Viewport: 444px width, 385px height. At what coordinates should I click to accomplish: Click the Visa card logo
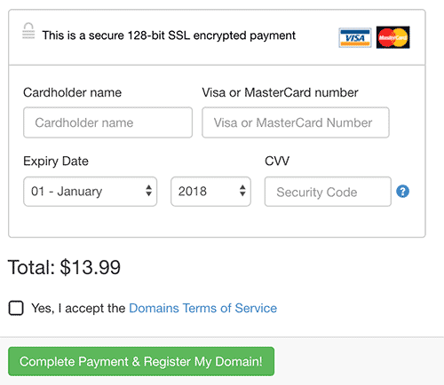355,37
